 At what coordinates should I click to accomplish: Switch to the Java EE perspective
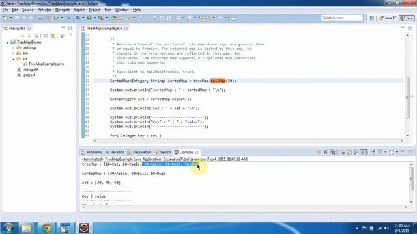(x=388, y=18)
